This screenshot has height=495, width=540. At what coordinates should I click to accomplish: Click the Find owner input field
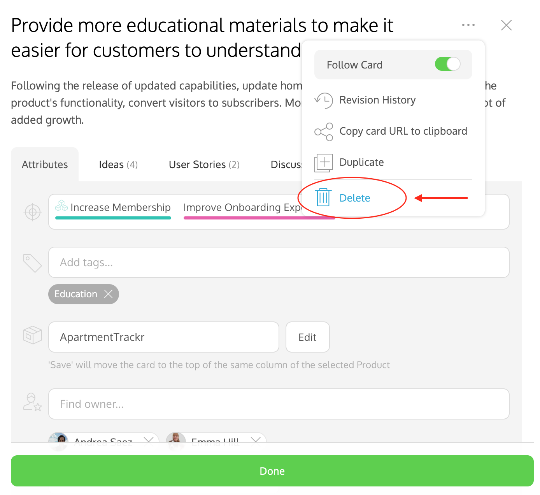click(x=279, y=404)
